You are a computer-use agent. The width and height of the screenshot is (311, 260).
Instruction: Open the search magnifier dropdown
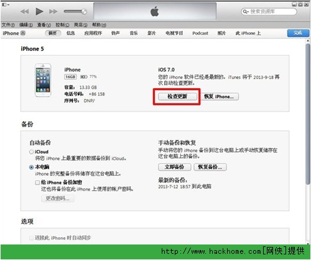coord(246,12)
